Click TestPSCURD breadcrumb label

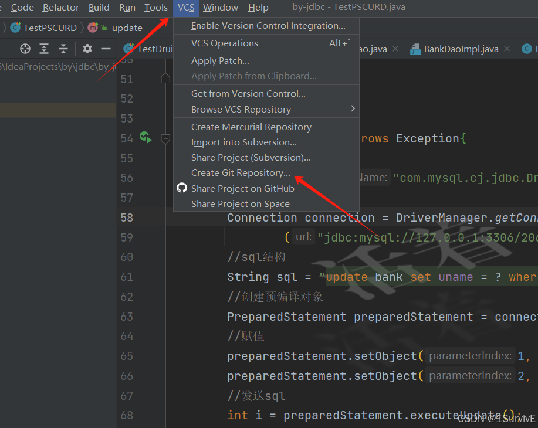(50, 28)
